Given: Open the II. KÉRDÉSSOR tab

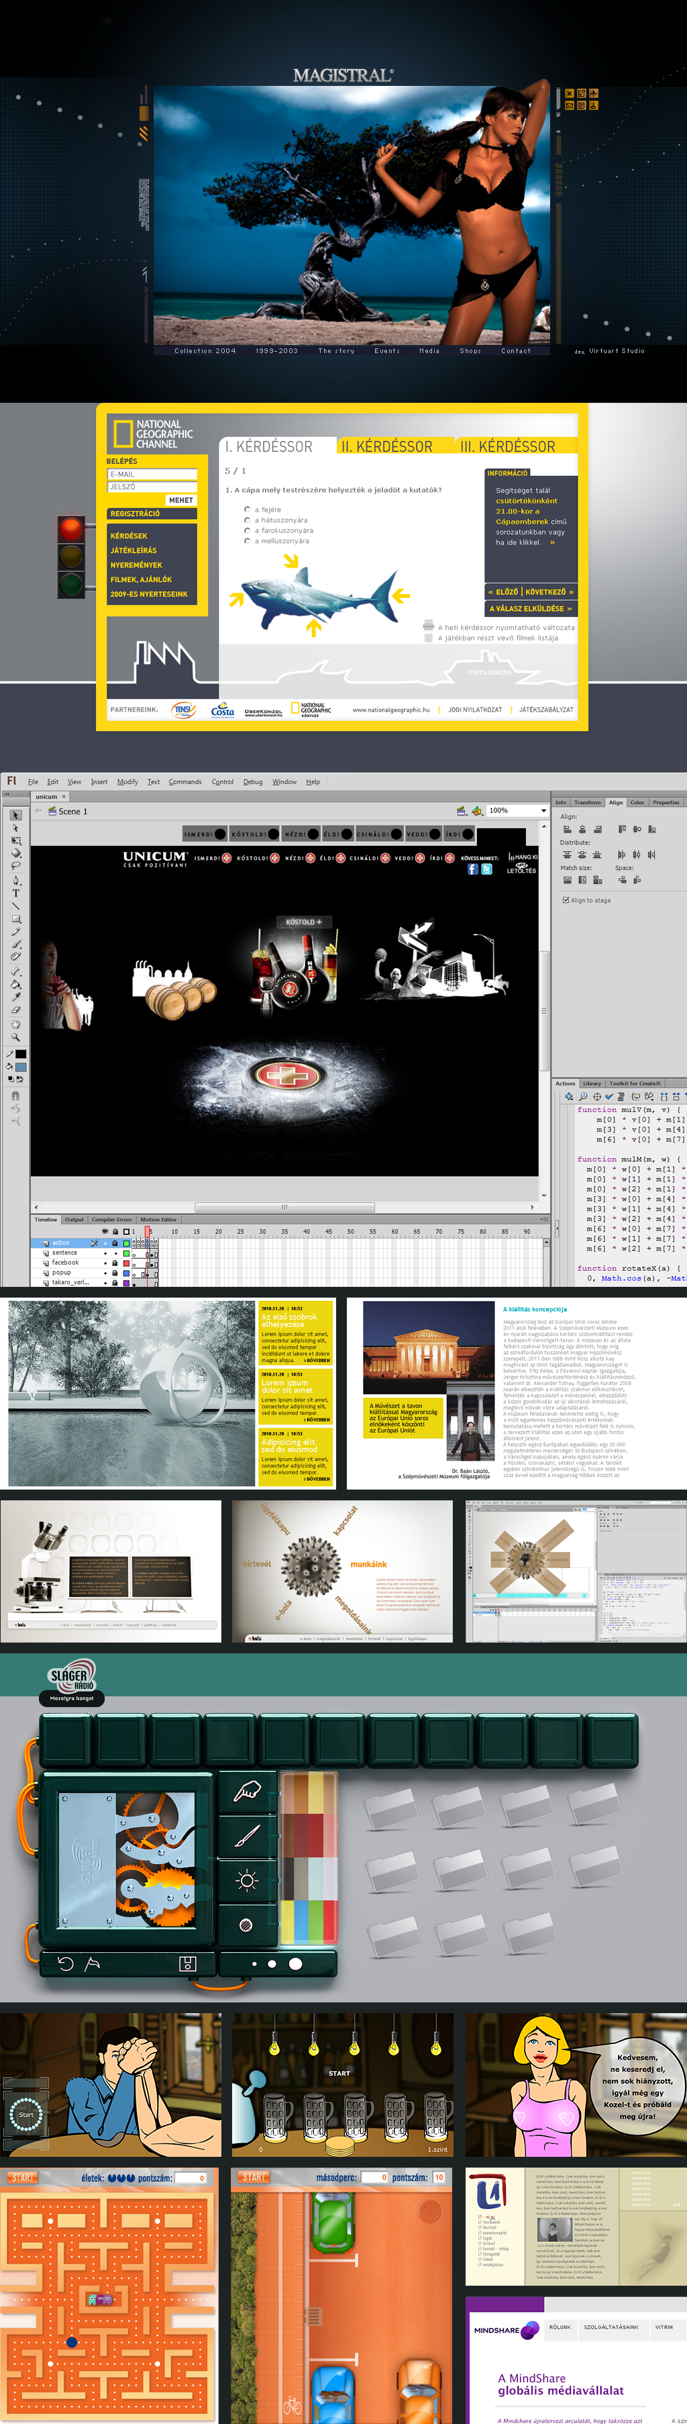Looking at the screenshot, I should coord(387,447).
